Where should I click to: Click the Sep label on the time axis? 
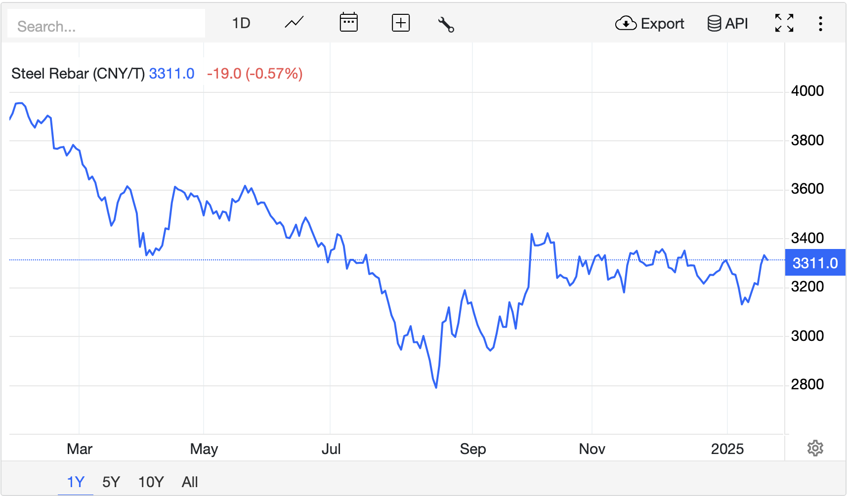tap(473, 449)
